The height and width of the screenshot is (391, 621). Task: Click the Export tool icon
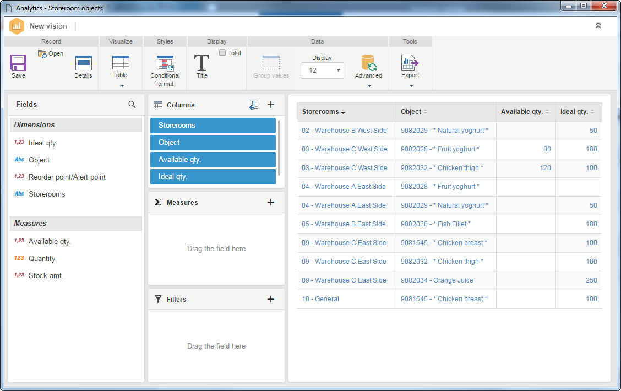(410, 63)
